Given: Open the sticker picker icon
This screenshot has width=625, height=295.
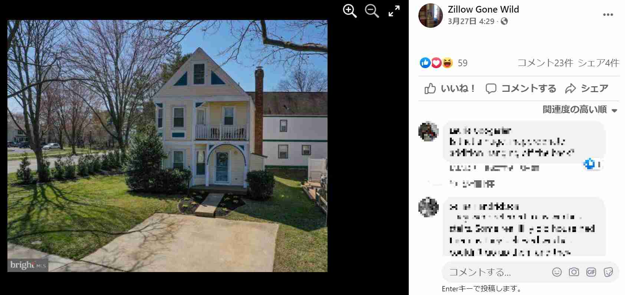Looking at the screenshot, I should tap(608, 272).
